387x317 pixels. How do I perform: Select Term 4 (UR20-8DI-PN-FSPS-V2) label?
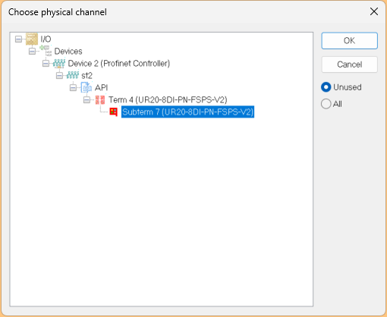click(x=168, y=99)
